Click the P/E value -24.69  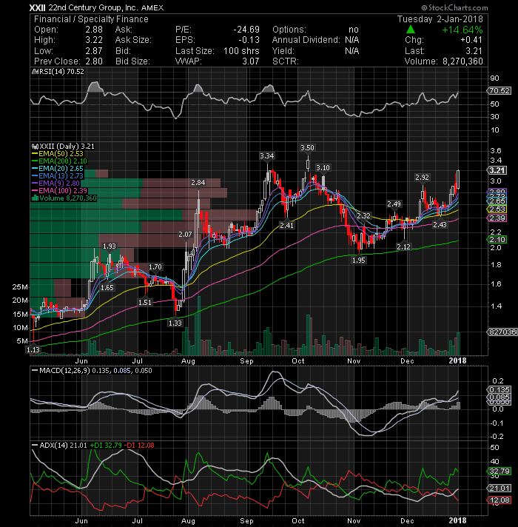tap(246, 30)
